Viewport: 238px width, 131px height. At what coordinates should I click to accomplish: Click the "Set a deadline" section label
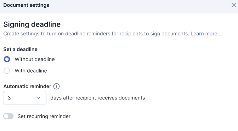(x=20, y=49)
